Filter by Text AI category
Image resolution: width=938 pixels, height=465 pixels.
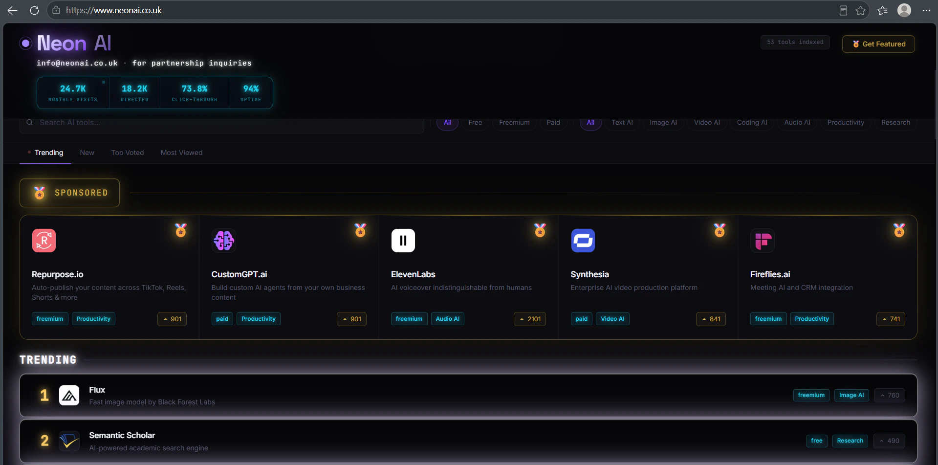point(622,123)
